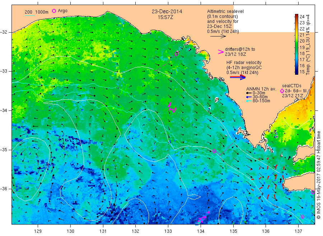Image resolution: width=323 pixels, height=236 pixels.
Task: Click the 'ANMN 12h av.' legend heading
Action: point(261,89)
